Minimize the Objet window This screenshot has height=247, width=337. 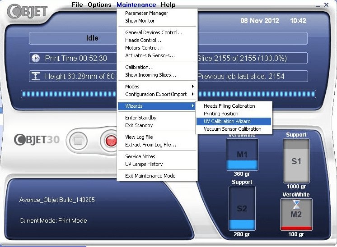(x=318, y=5)
